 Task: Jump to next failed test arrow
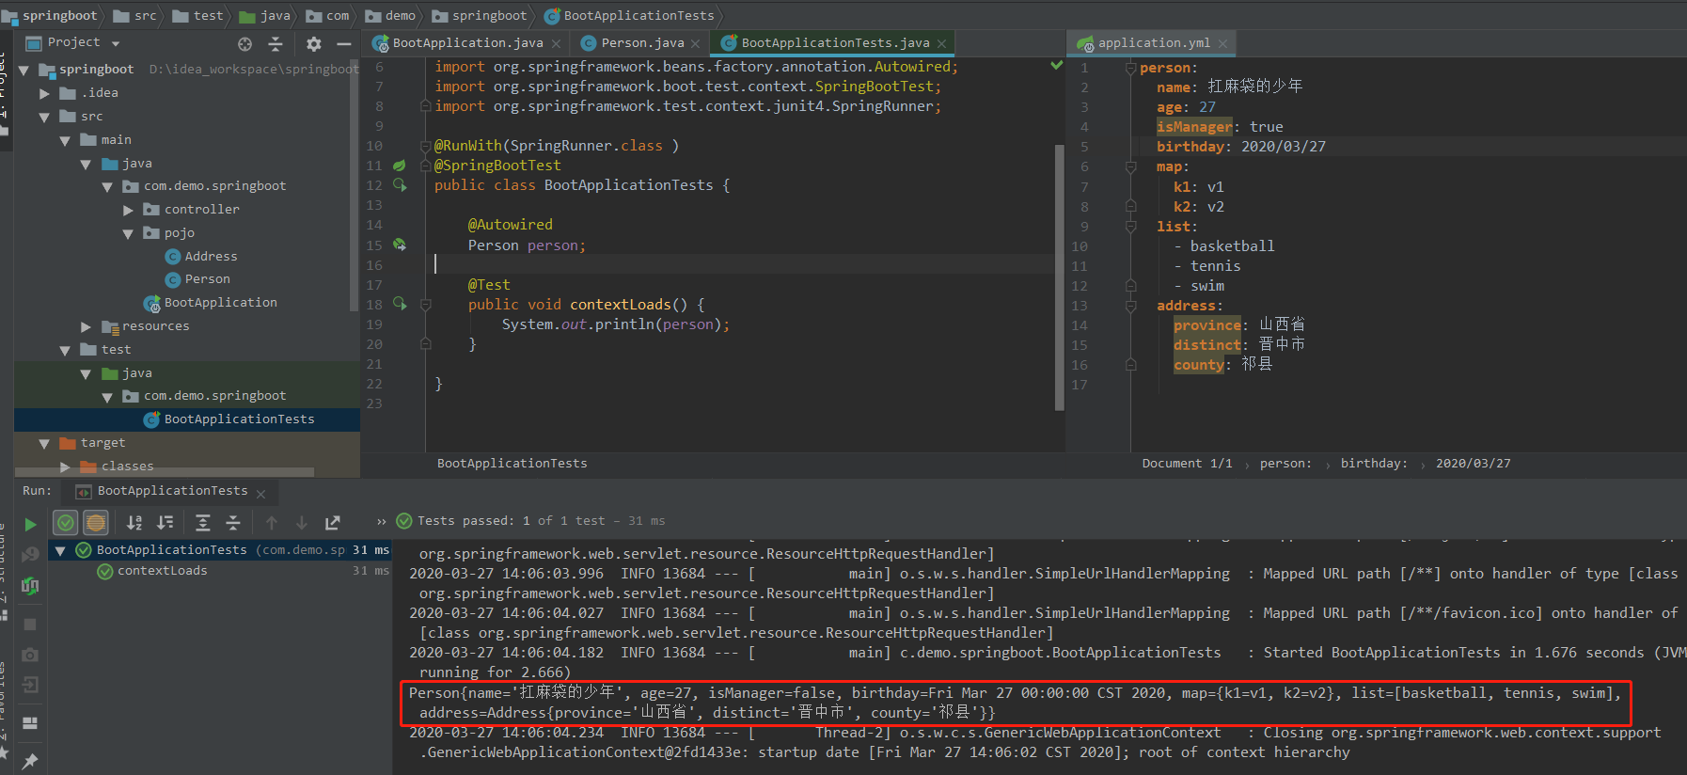click(x=302, y=522)
